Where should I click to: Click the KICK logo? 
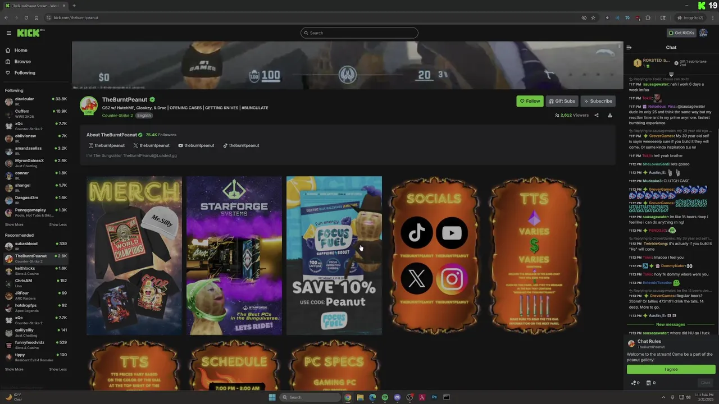[28, 33]
